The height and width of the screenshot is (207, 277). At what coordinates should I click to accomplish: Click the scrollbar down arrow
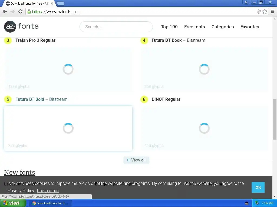coord(275,196)
